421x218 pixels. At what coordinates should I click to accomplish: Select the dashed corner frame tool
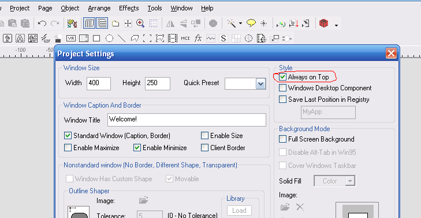(147, 39)
